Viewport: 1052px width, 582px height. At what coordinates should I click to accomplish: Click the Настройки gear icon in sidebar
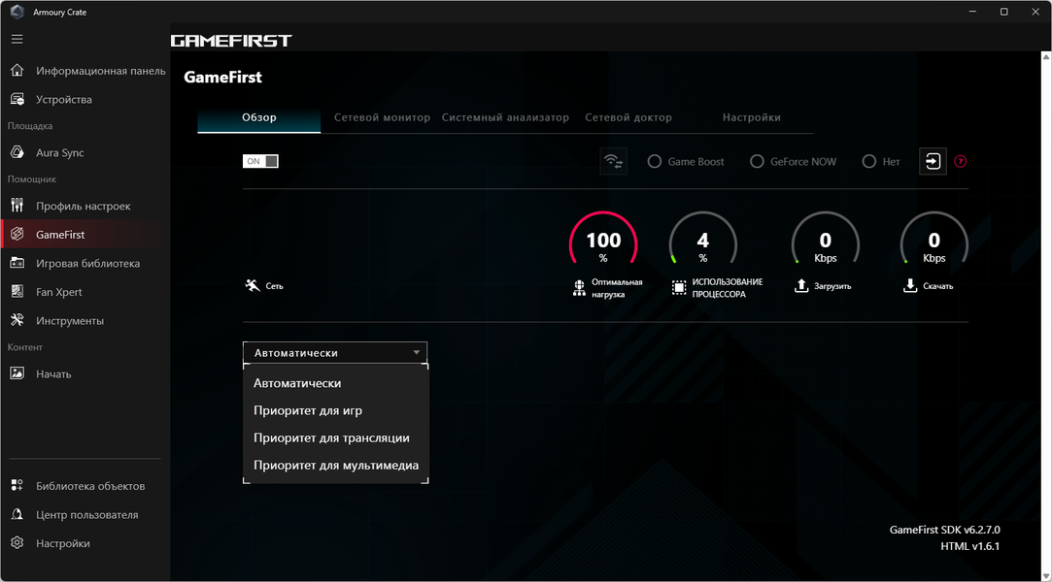tap(17, 542)
